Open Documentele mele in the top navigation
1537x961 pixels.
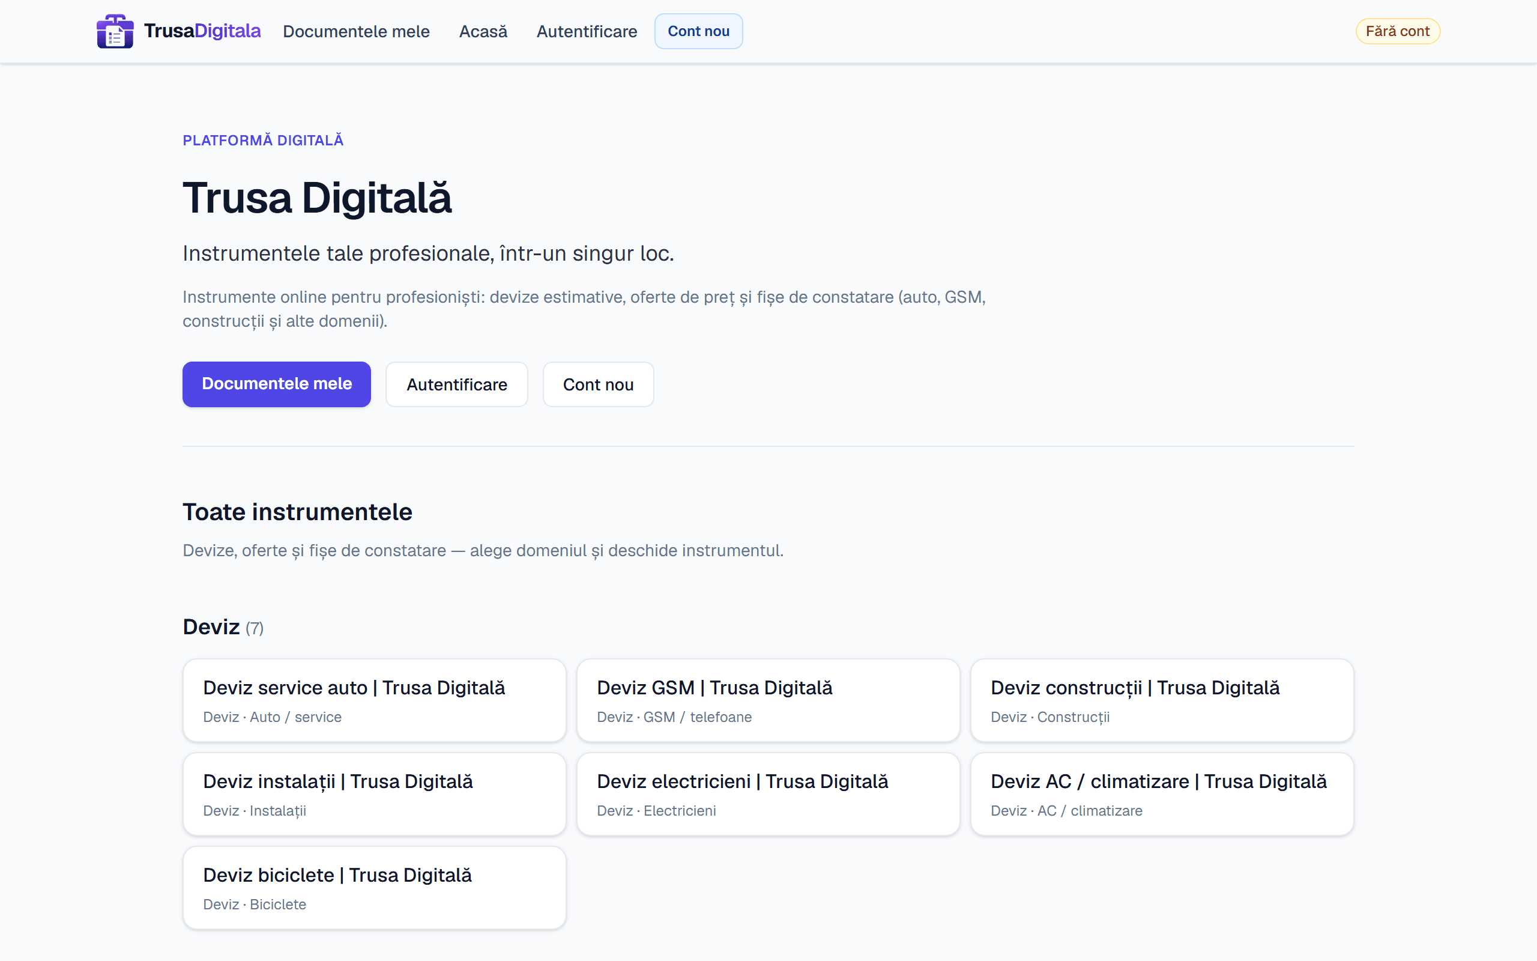(356, 31)
